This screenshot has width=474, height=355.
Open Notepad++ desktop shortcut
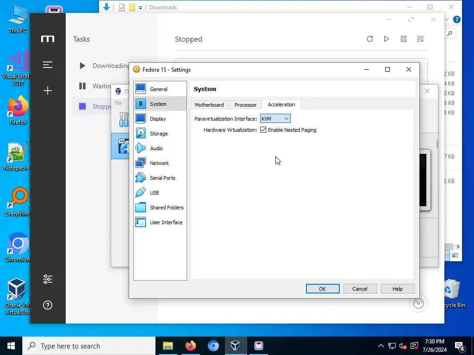coord(17,156)
